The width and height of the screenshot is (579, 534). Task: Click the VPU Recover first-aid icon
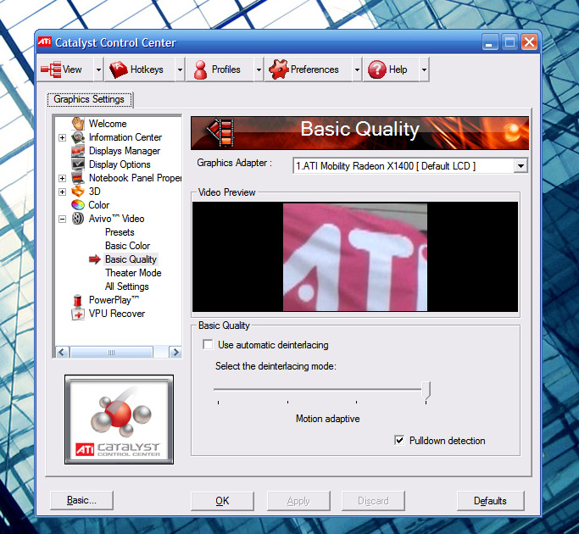[78, 314]
